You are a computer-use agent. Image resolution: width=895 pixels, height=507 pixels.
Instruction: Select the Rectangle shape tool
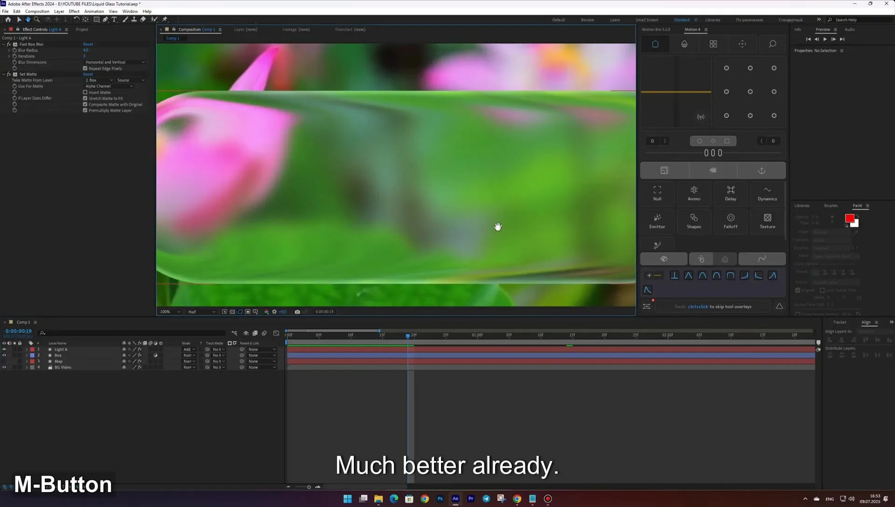click(96, 20)
